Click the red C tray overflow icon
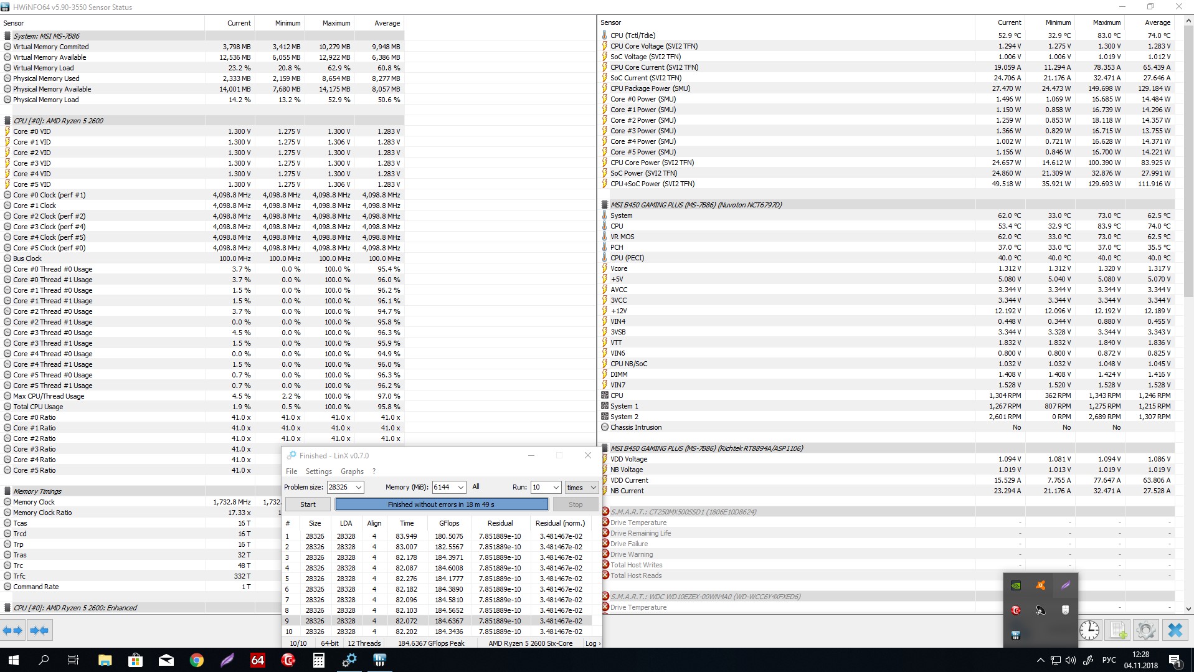This screenshot has width=1194, height=672. (x=1015, y=610)
